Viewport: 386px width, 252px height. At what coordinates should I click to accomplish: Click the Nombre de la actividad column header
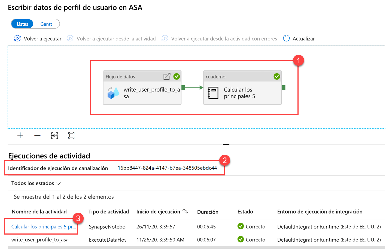pyautogui.click(x=39, y=212)
